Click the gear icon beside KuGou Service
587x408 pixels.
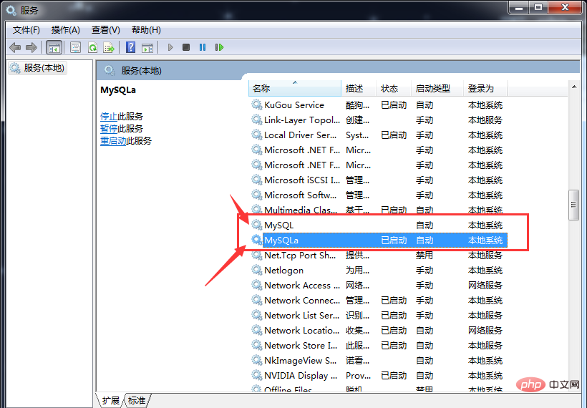[256, 105]
